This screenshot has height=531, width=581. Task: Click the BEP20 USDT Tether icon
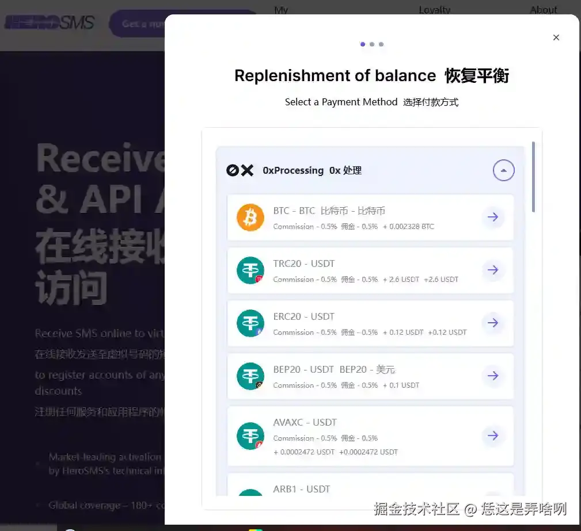coord(250,376)
